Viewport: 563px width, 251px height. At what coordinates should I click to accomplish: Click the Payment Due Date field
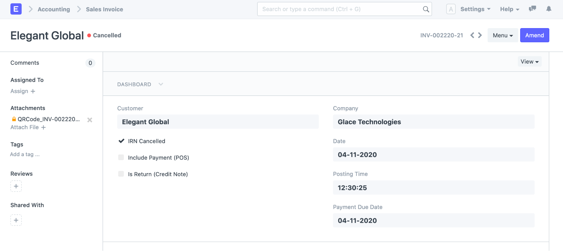433,220
